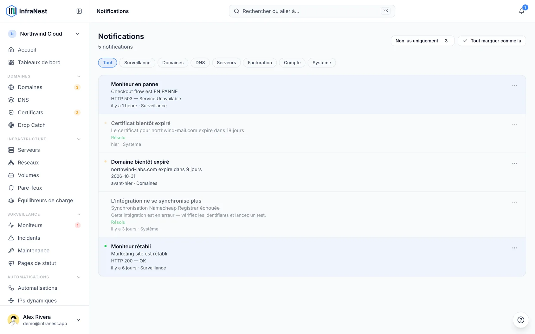Click the Pare-feux shield icon

(x=11, y=188)
